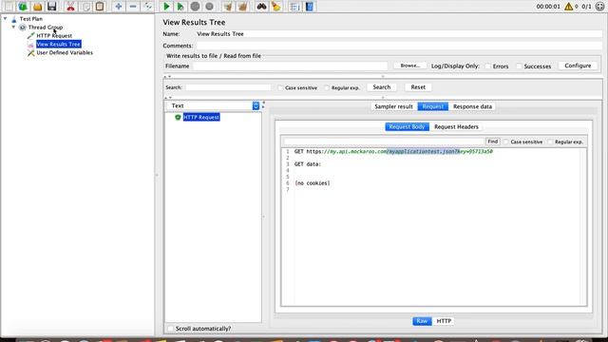Click the Thread Group gear icon
This screenshot has height=342, width=608.
[23, 28]
